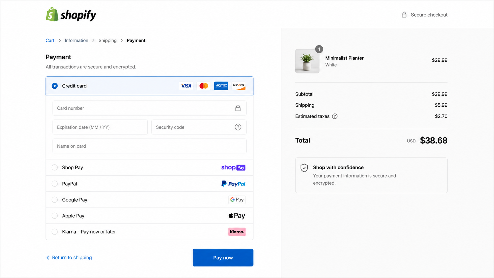The image size is (494, 278).
Task: Focus the Name on card field
Action: [x=149, y=146]
